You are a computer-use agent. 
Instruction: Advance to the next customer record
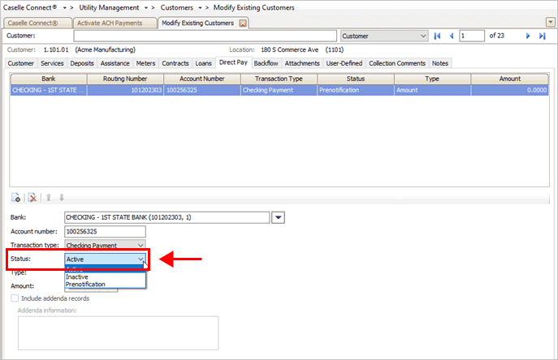click(x=528, y=36)
